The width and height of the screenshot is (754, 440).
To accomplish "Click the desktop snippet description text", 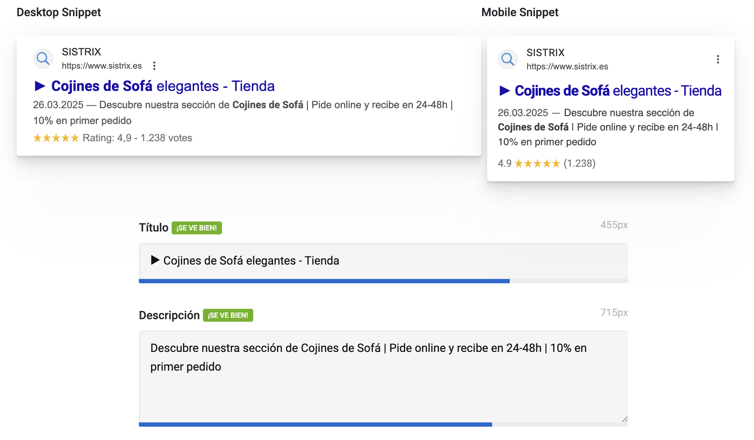I will (x=243, y=113).
